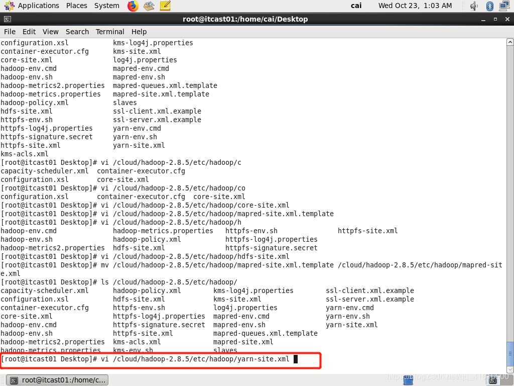Open the terminal File menu
Viewport: 514px width, 386px height.
point(10,32)
